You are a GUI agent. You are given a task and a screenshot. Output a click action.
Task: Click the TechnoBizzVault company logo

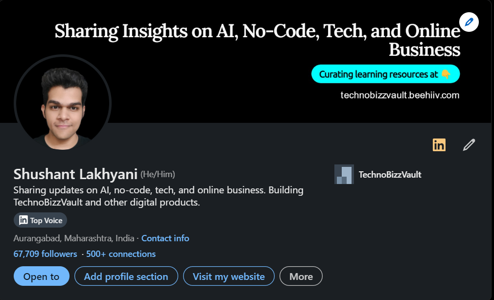point(344,174)
